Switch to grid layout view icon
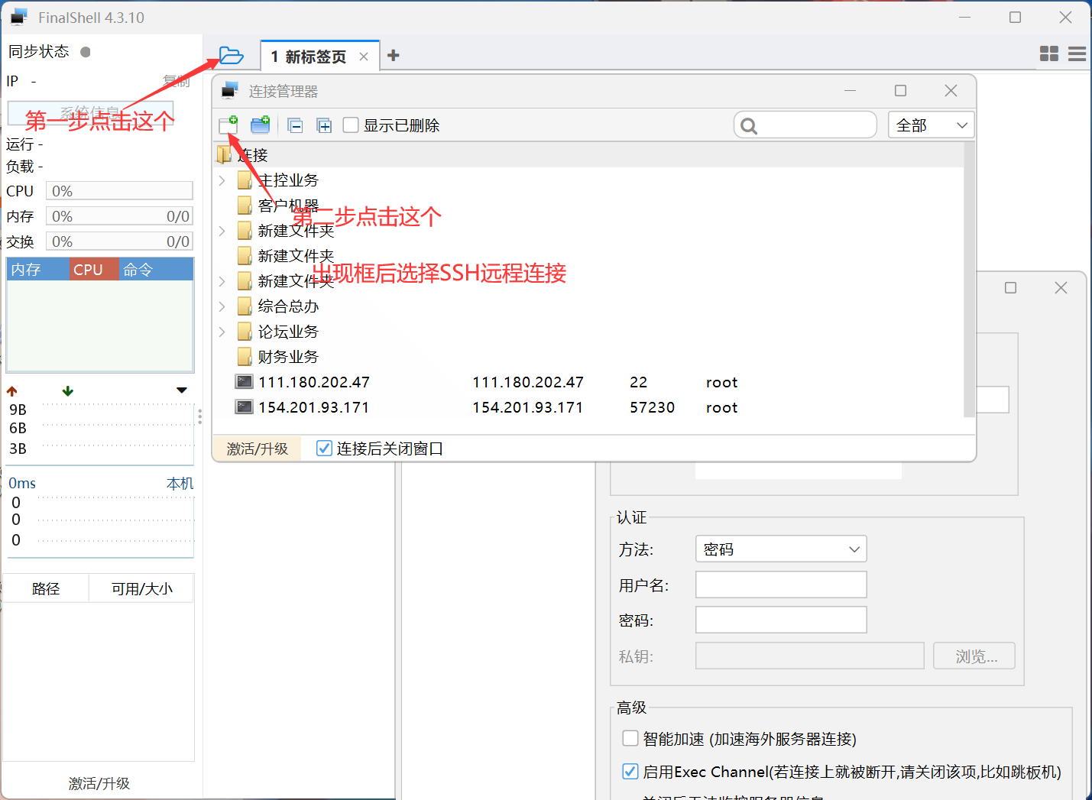The image size is (1092, 800). click(x=1049, y=53)
